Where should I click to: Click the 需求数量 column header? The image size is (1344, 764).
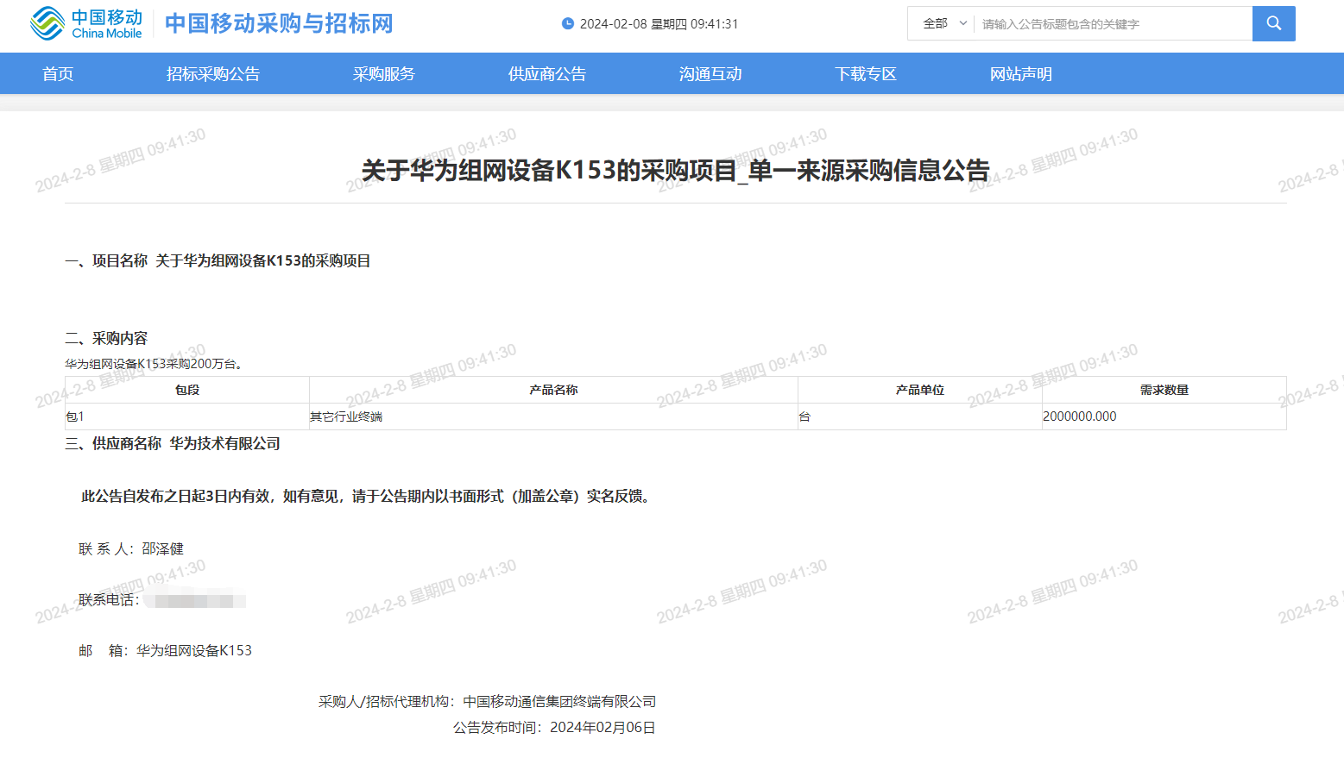[1164, 390]
